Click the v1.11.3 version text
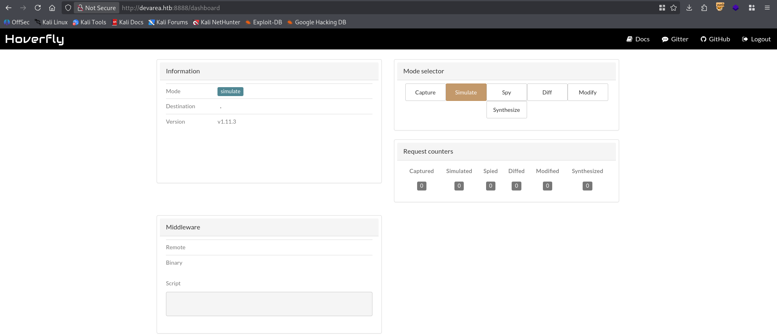The image size is (777, 336). [227, 122]
